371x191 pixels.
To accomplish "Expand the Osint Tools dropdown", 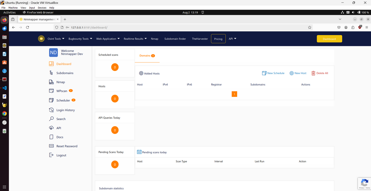I will (x=56, y=39).
